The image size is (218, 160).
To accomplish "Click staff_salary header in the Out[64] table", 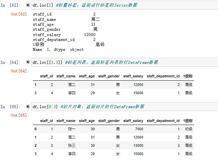I will point(133,76).
